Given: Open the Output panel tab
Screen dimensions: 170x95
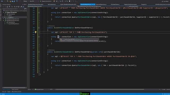Looking at the screenshot, I should tap(9, 92).
